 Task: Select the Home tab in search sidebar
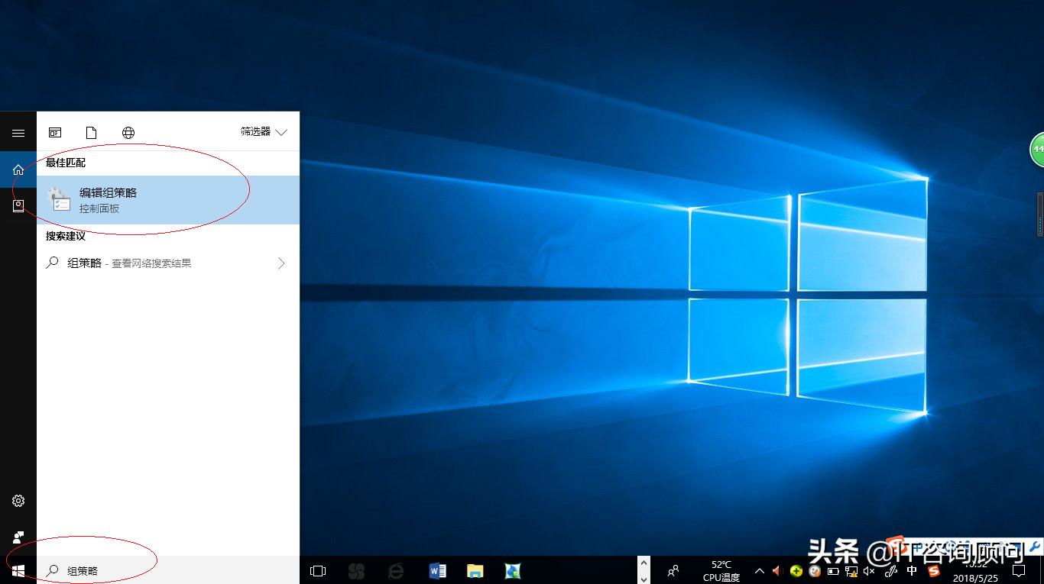click(x=18, y=171)
